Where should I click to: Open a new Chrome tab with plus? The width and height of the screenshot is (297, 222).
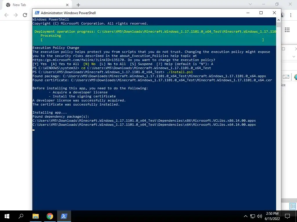[x=78, y=5]
